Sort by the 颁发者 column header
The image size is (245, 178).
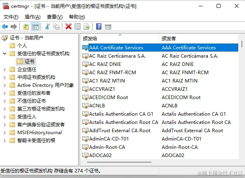coord(199,38)
